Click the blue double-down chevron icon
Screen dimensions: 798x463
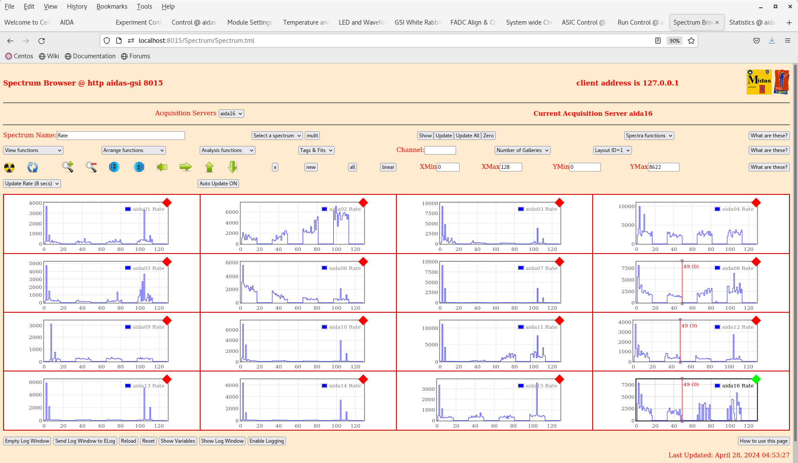pyautogui.click(x=114, y=167)
